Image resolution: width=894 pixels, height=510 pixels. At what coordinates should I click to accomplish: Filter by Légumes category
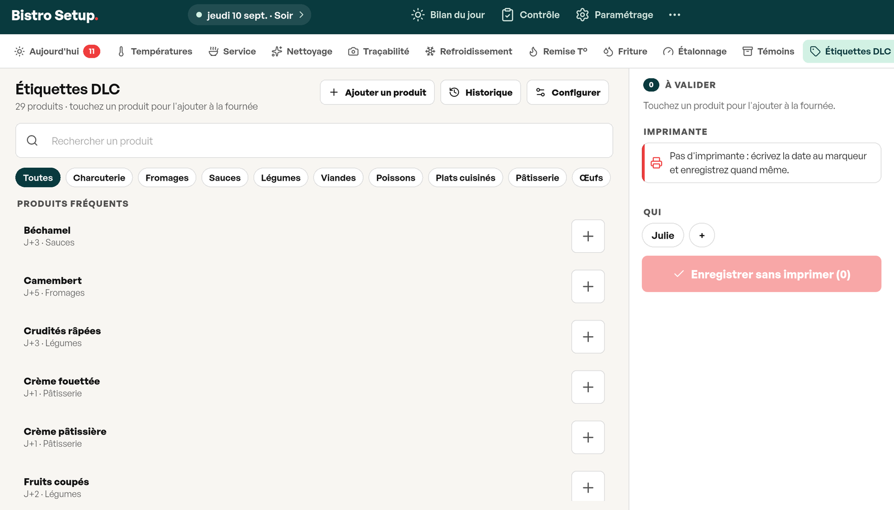pos(280,178)
